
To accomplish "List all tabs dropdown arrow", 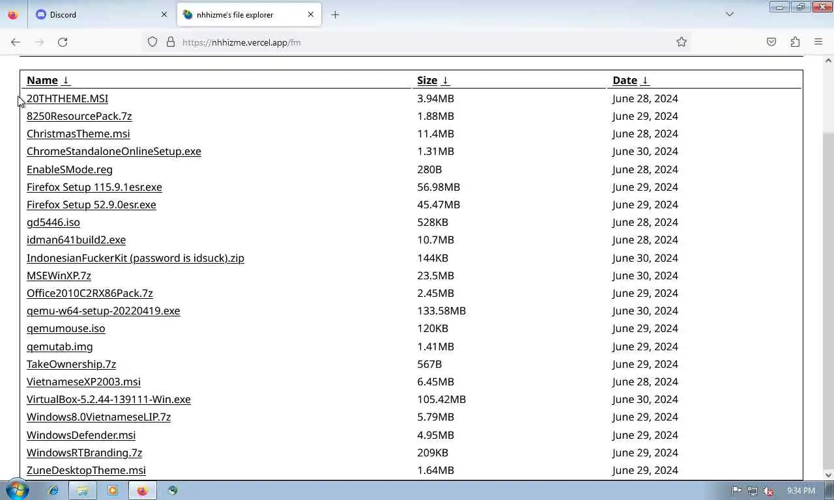I will 730,14.
